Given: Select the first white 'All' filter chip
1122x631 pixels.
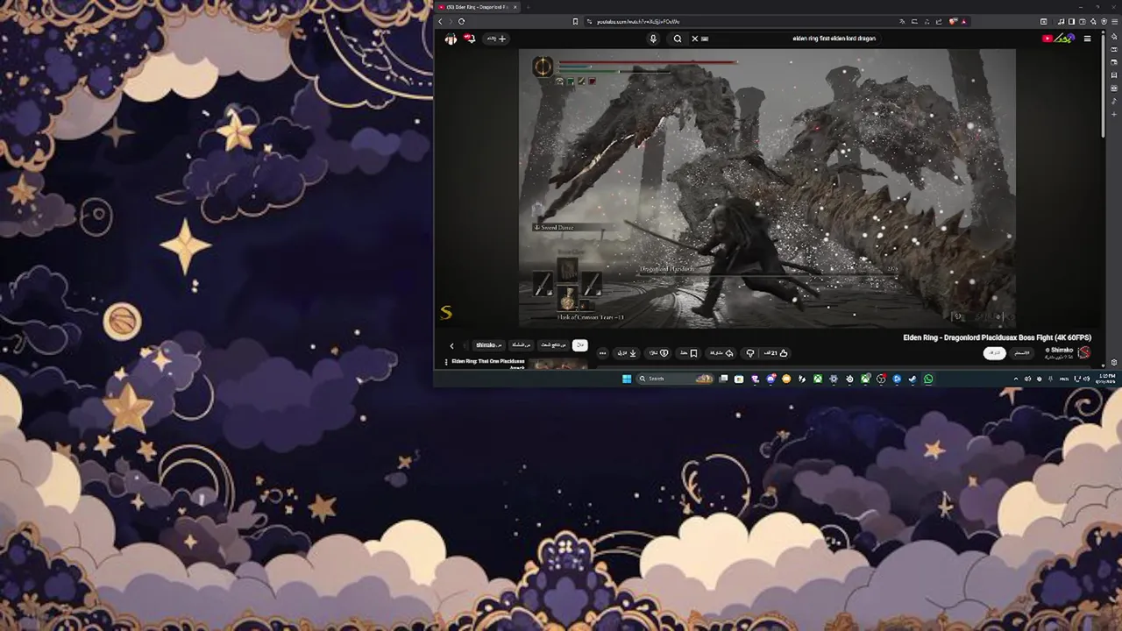Looking at the screenshot, I should coord(579,345).
